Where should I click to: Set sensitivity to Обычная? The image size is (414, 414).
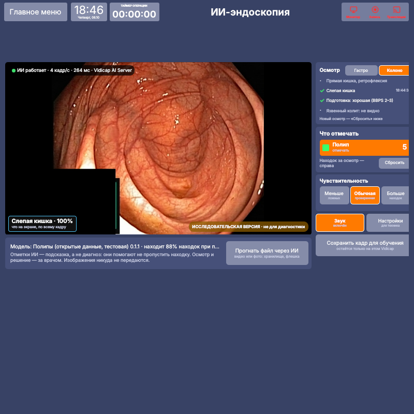pos(365,196)
